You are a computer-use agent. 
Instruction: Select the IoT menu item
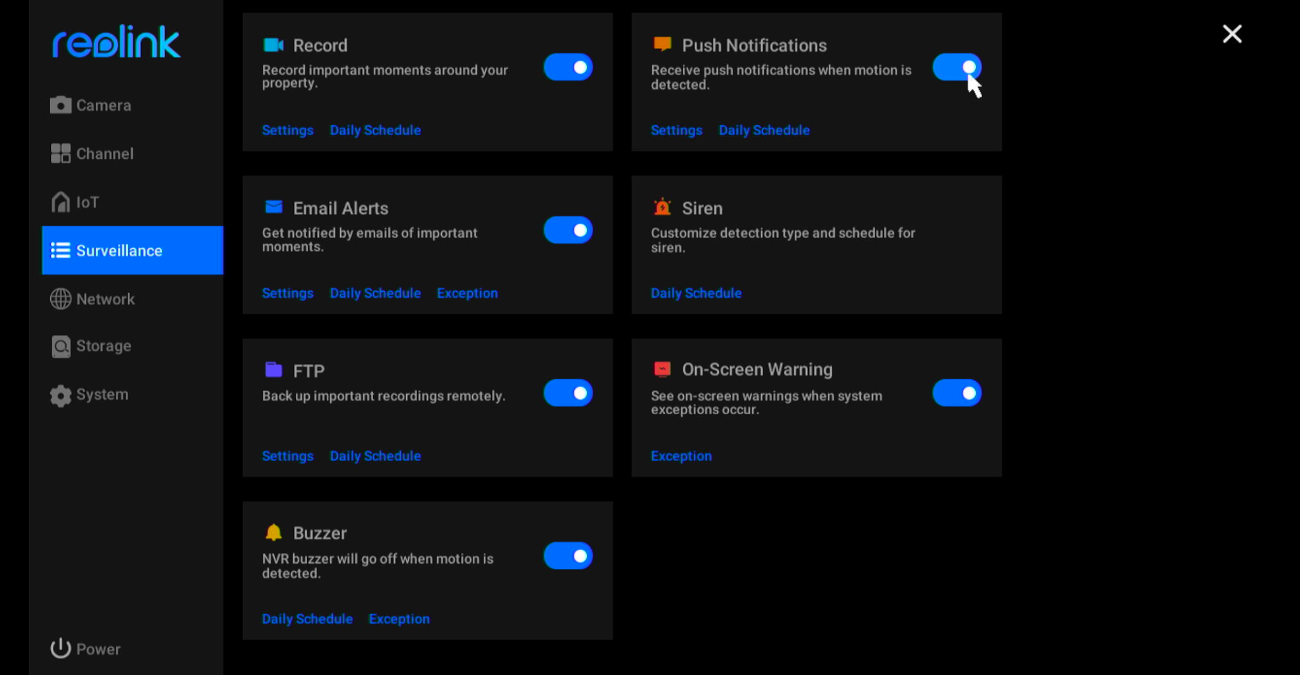[x=132, y=202]
